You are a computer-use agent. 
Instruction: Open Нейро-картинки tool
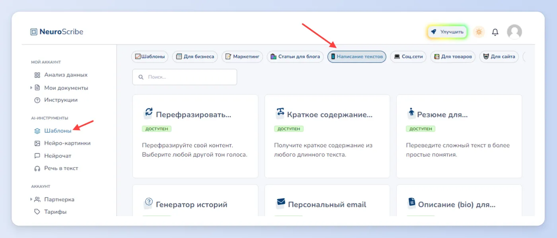point(67,143)
